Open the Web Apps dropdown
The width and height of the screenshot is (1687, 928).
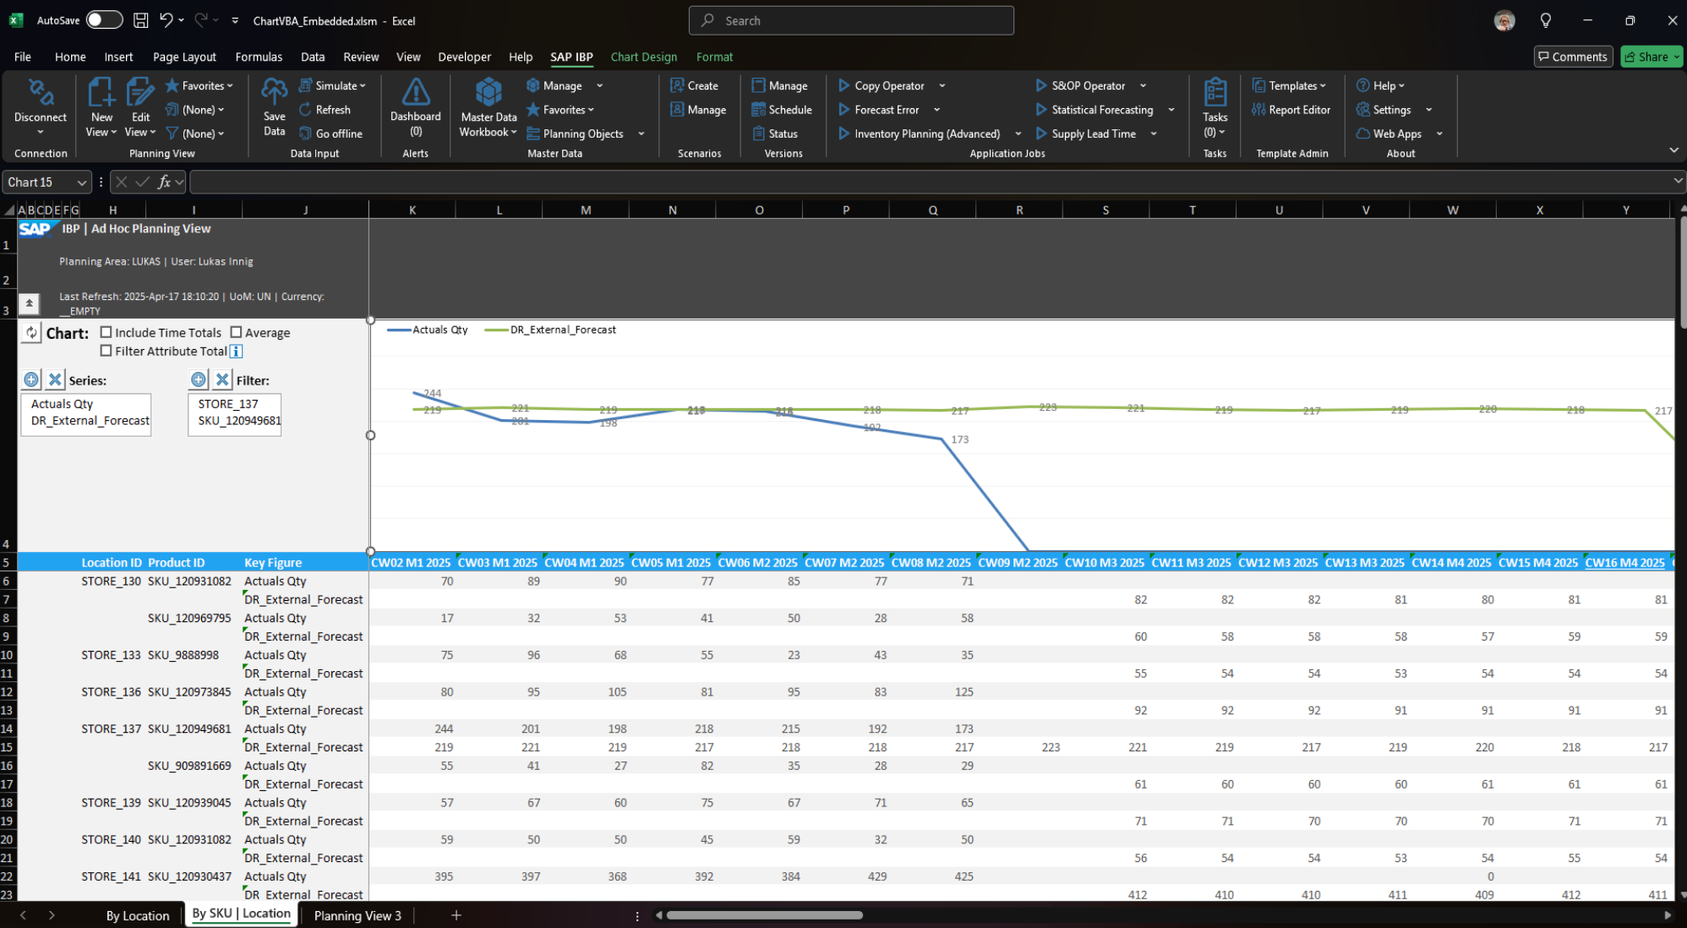pos(1441,133)
